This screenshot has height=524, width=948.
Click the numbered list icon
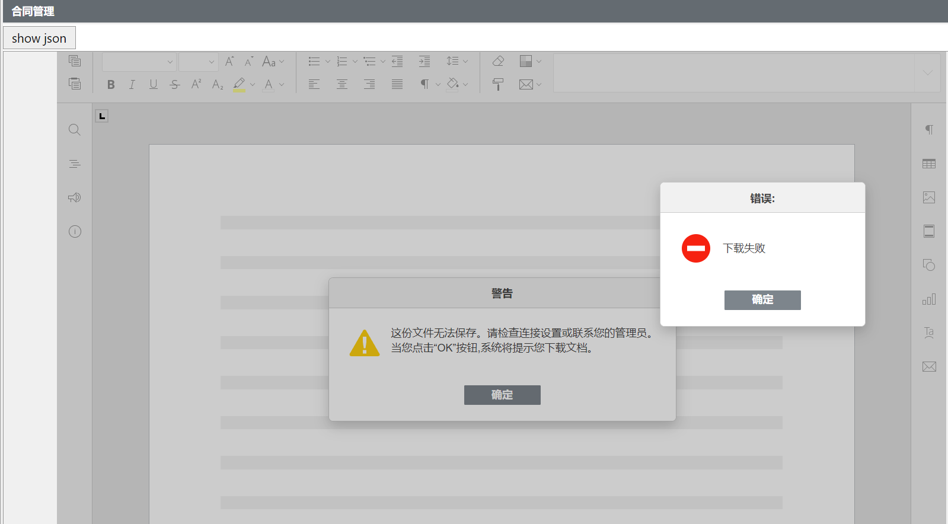(x=342, y=61)
